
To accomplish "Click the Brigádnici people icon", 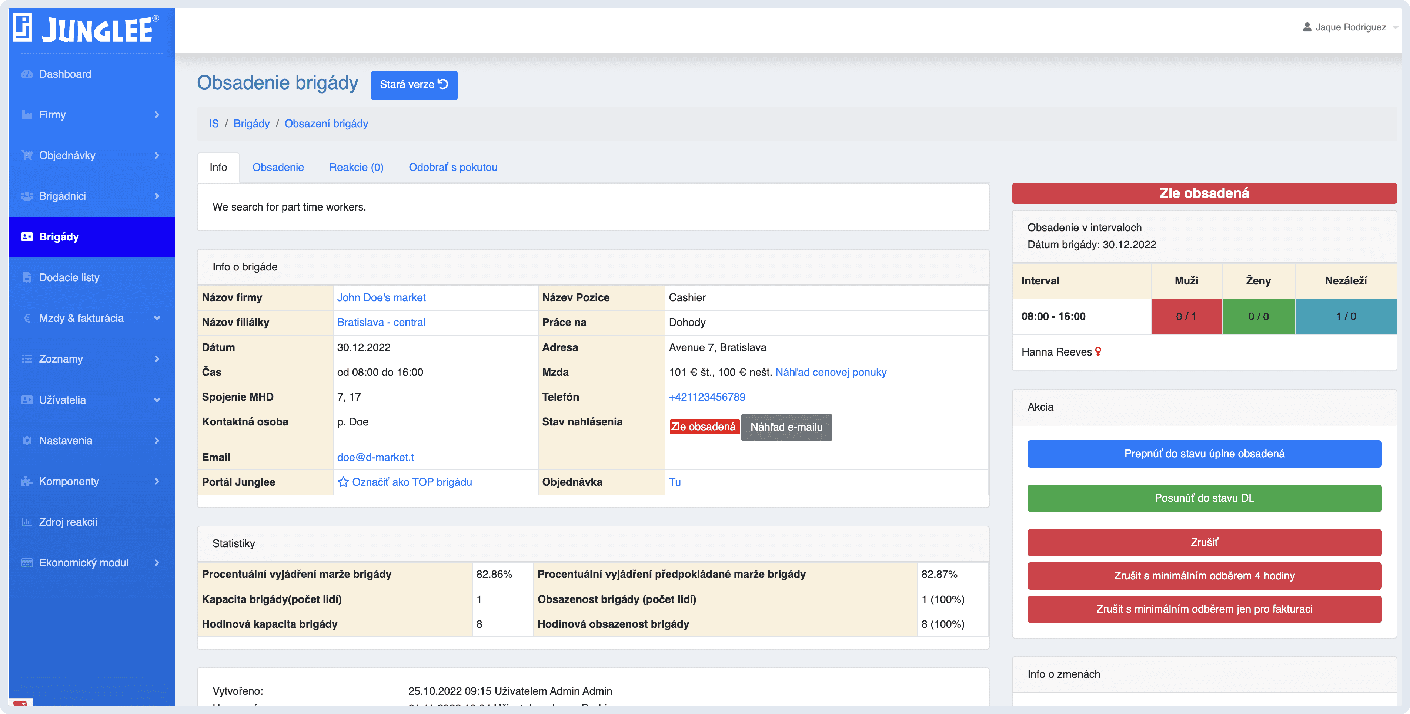I will coord(27,196).
